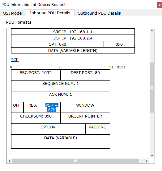162x171 pixels.
Task: Select the Inbound PDU Details tab
Action: coord(50,13)
